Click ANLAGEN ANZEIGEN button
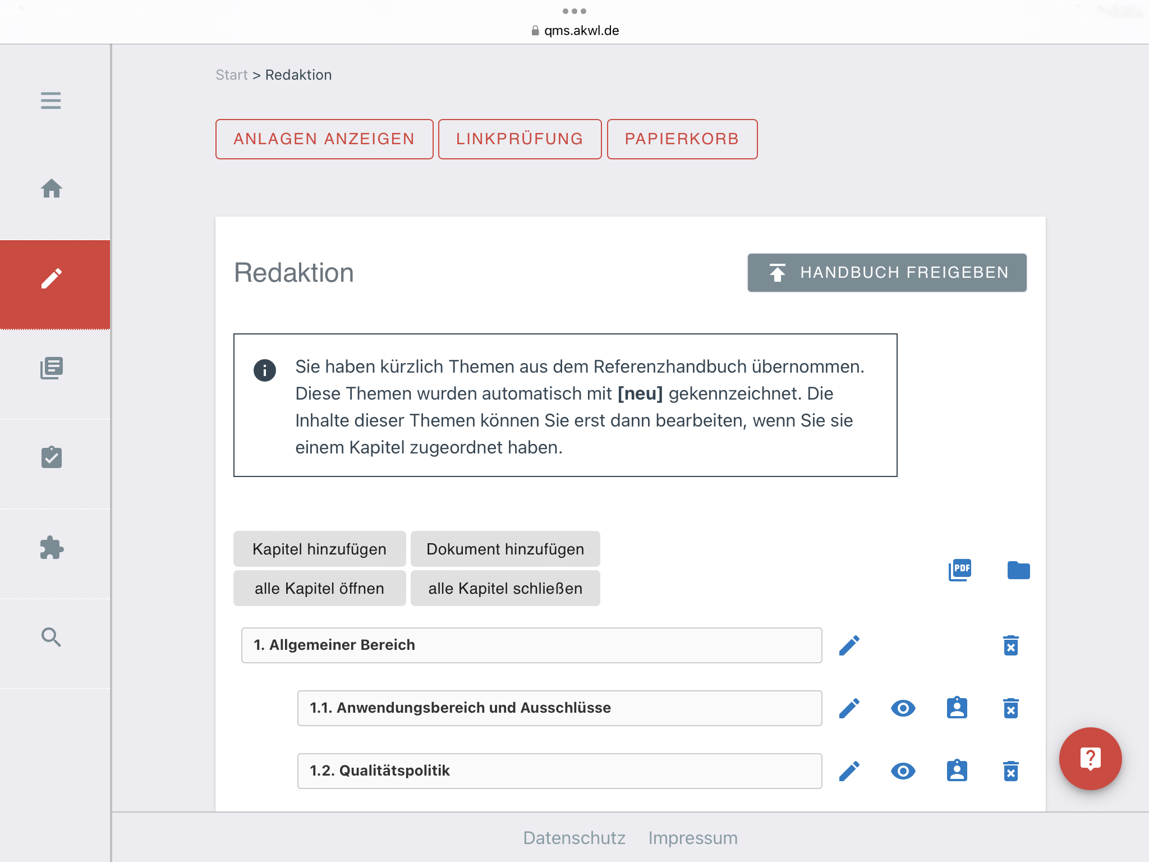Viewport: 1149px width, 862px height. tap(324, 139)
